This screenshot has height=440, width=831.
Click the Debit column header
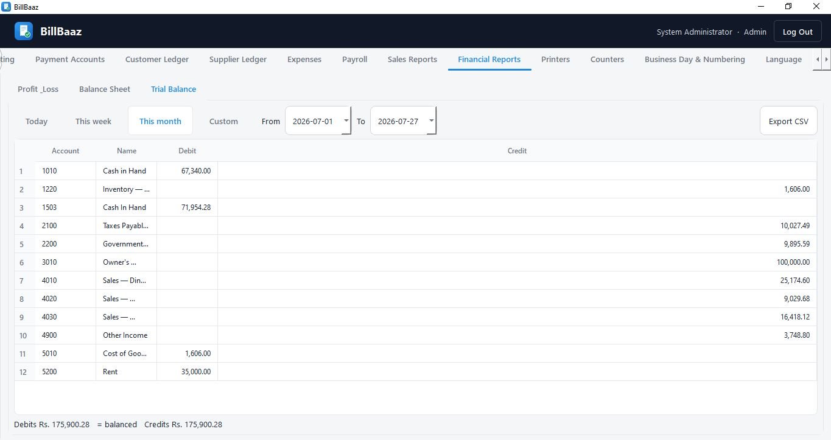pos(187,150)
